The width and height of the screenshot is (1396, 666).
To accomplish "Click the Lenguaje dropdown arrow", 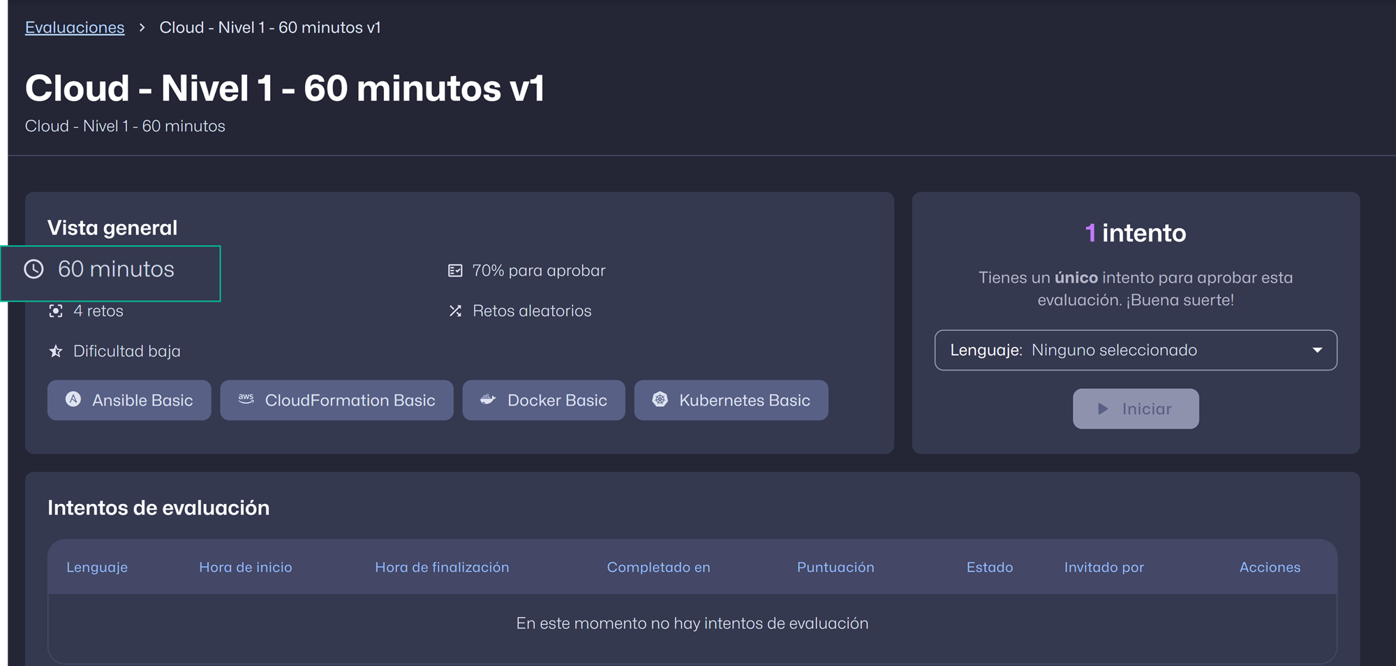I will [x=1317, y=350].
